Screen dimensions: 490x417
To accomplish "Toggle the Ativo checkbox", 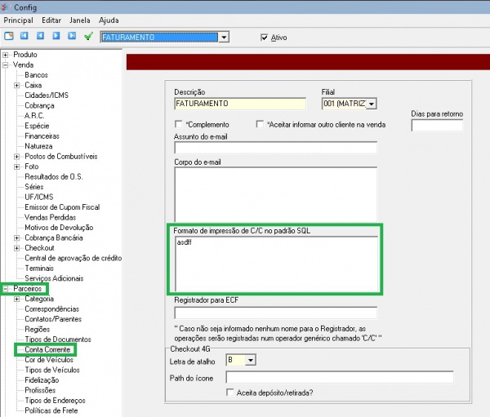I will (264, 37).
